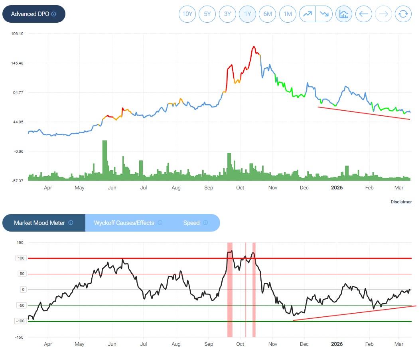
Task: Toggle the volume bars chart icon
Action: (343, 14)
